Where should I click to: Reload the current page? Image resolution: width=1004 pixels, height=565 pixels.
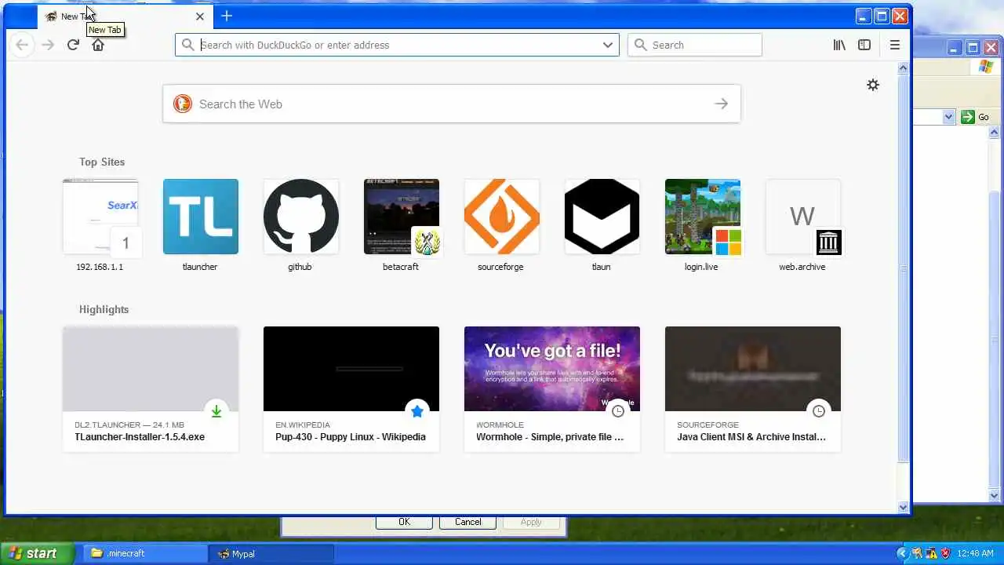click(73, 45)
